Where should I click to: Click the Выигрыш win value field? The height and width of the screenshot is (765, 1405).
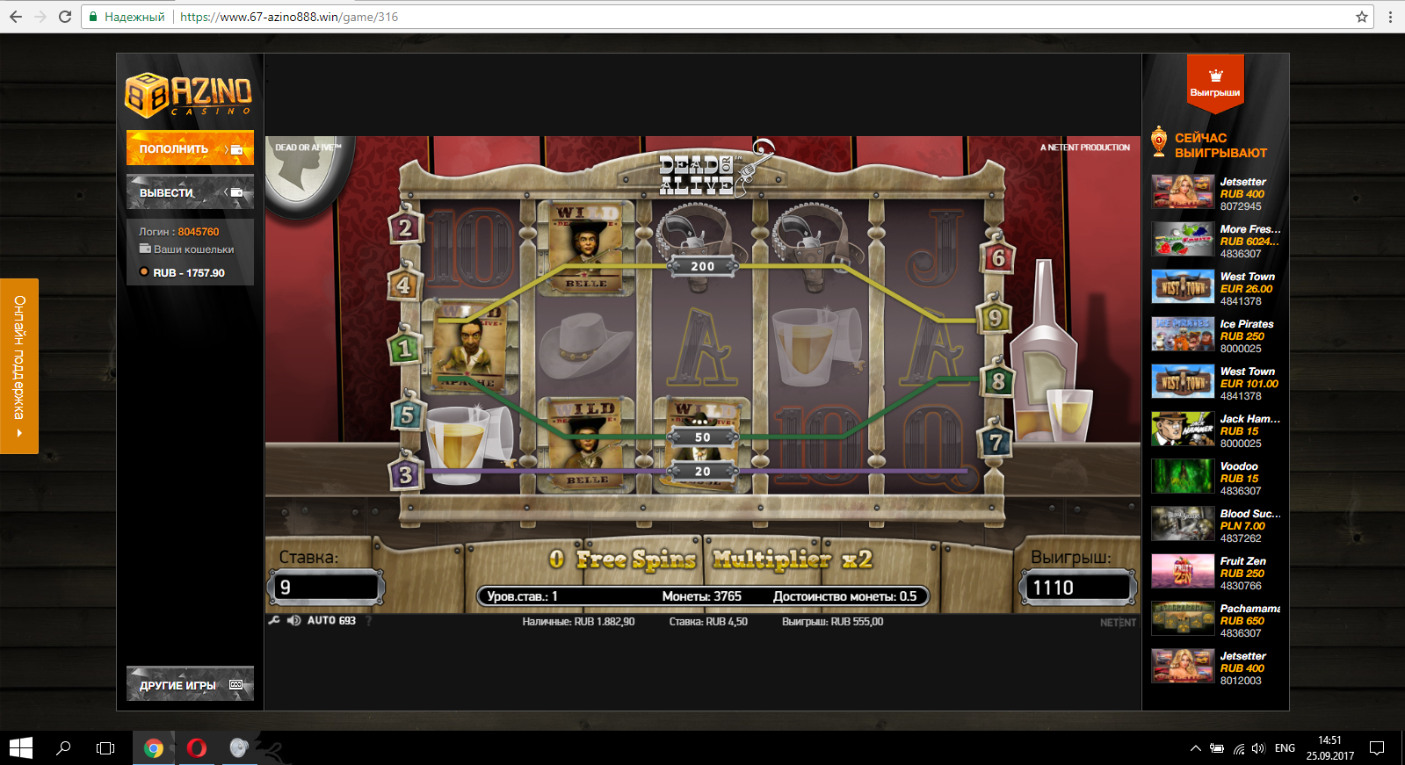1078,587
